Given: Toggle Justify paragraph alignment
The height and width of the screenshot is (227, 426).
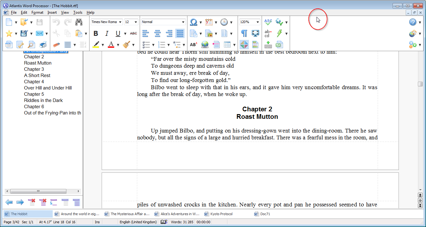Looking at the screenshot, I should [180, 33].
